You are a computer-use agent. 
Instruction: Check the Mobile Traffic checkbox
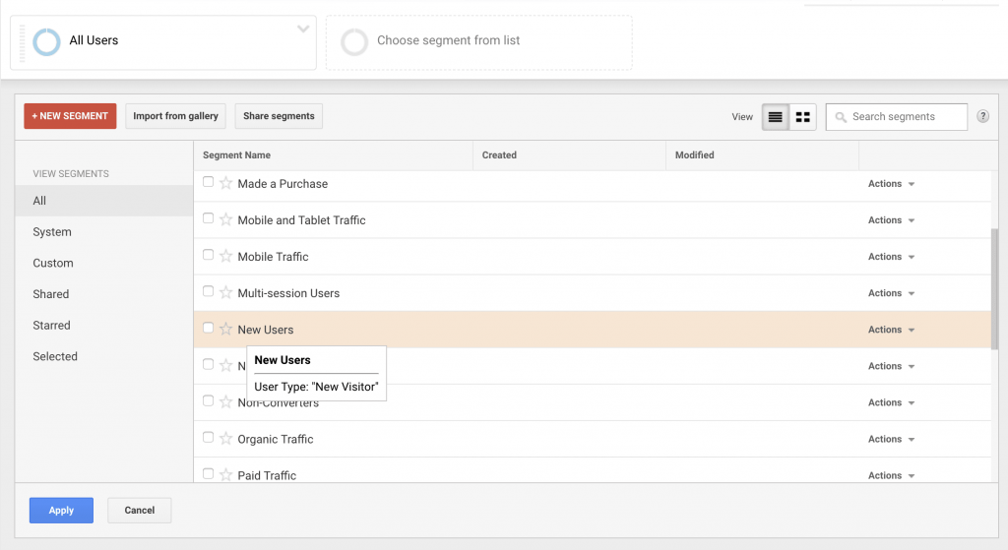pyautogui.click(x=209, y=255)
